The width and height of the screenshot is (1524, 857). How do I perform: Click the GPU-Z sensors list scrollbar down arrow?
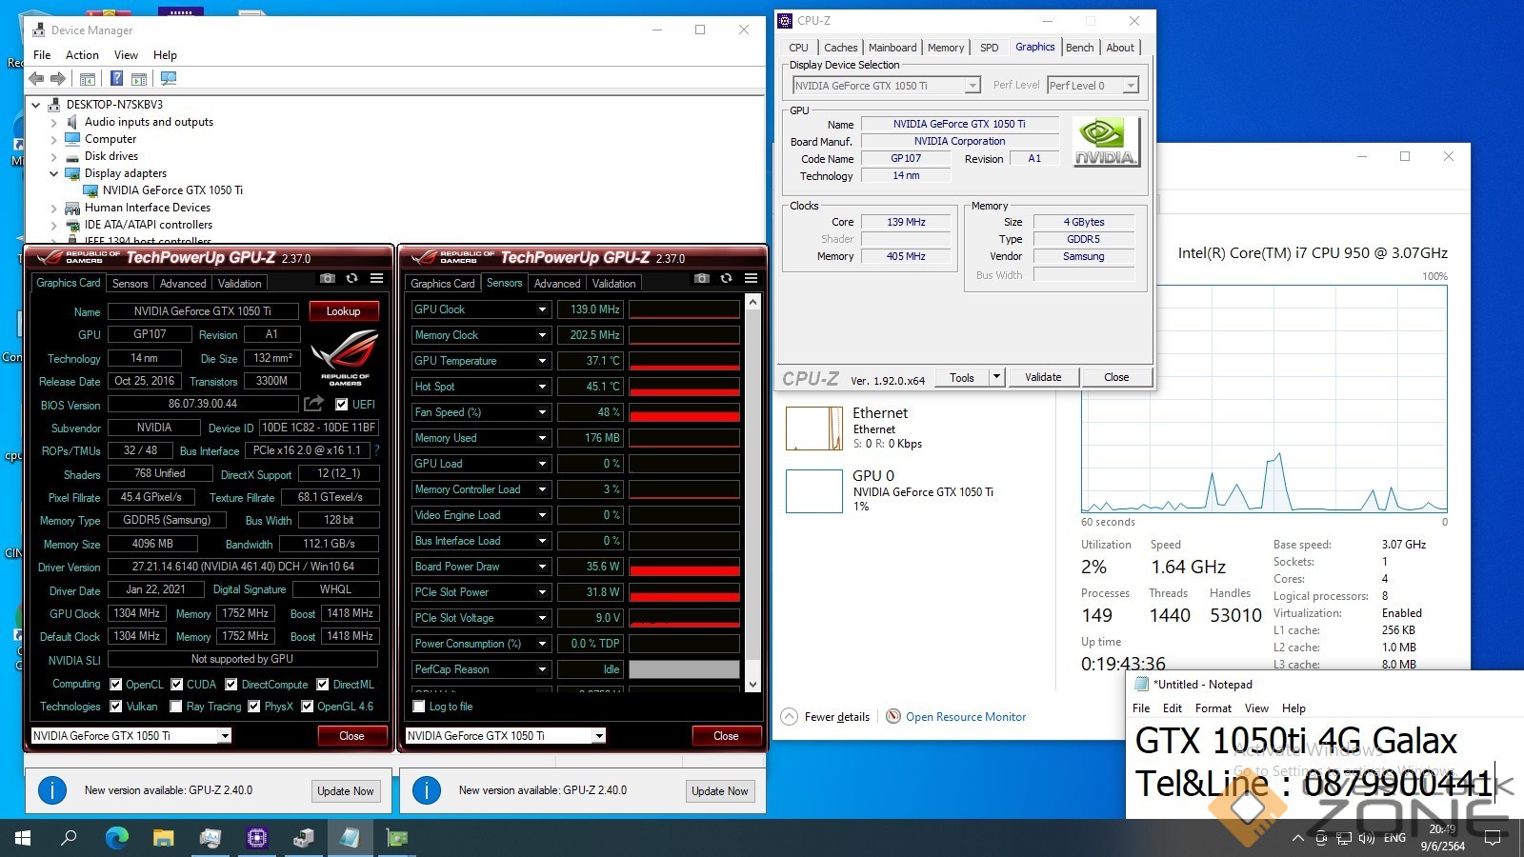[752, 684]
